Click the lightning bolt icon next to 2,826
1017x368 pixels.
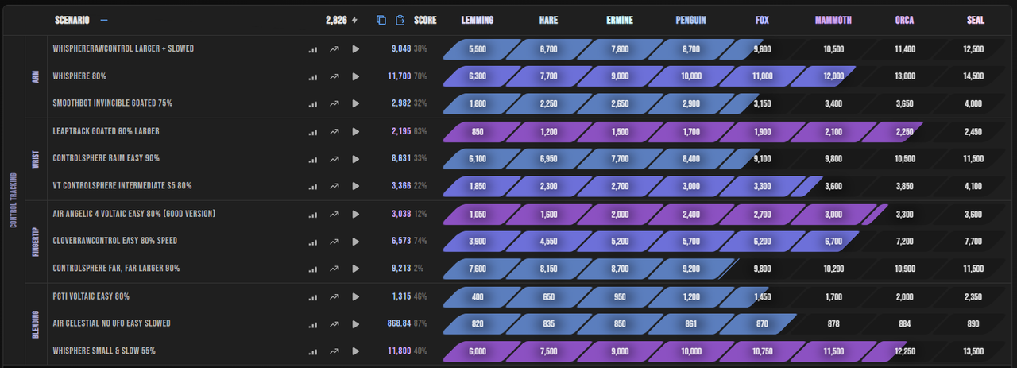(x=354, y=20)
